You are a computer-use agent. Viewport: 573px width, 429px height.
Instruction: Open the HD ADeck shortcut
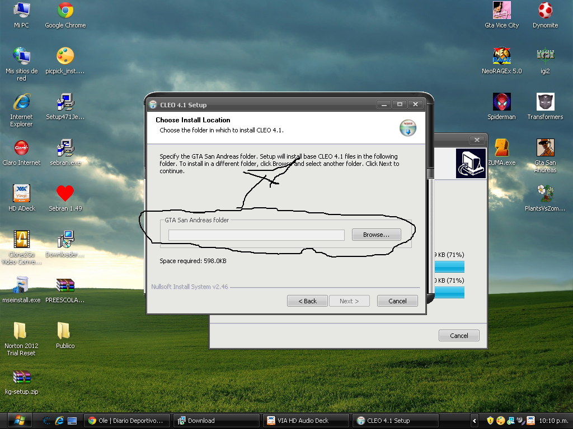(22, 198)
